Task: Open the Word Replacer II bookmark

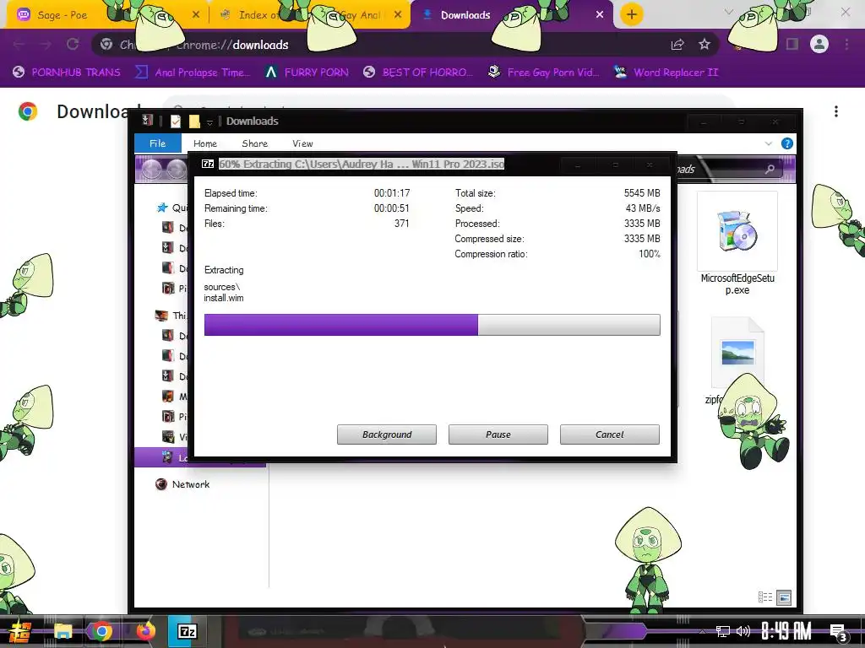Action: 666,73
